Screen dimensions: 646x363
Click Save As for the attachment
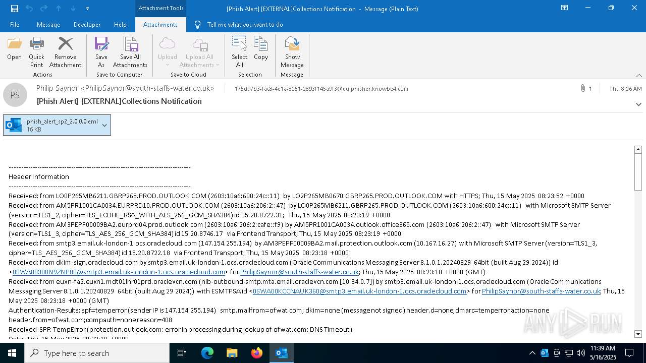coord(101,52)
